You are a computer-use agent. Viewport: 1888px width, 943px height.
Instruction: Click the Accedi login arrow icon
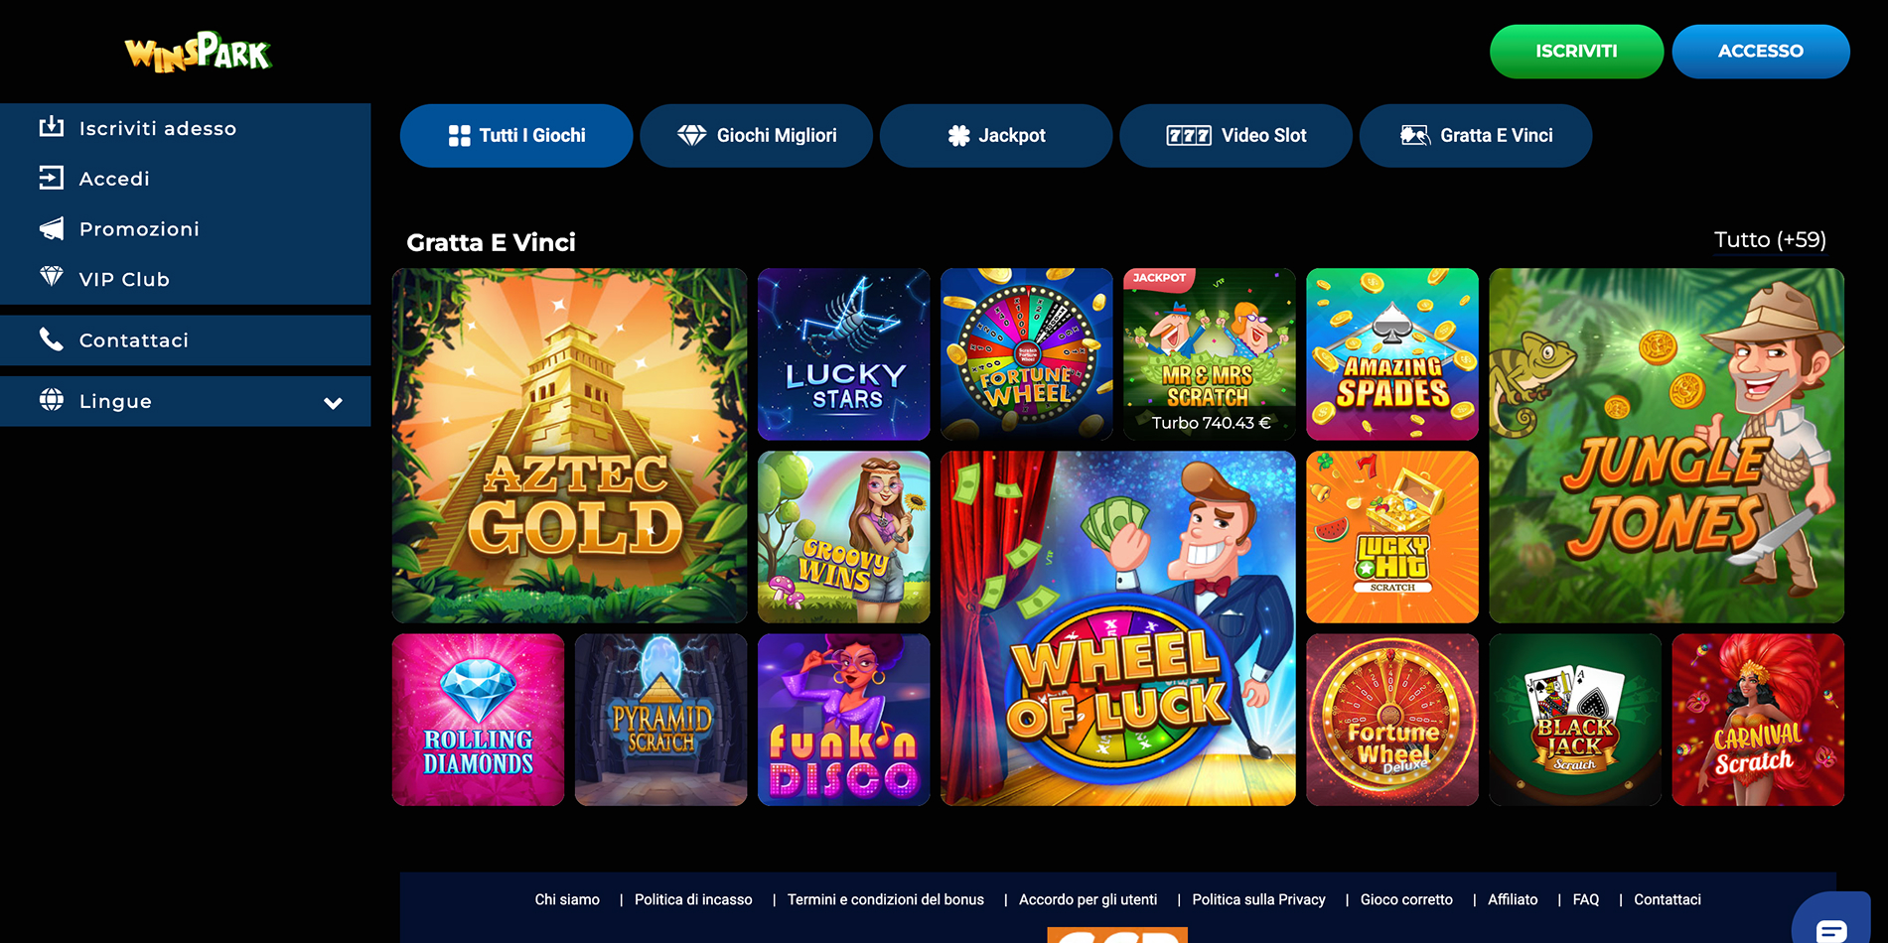(x=52, y=178)
